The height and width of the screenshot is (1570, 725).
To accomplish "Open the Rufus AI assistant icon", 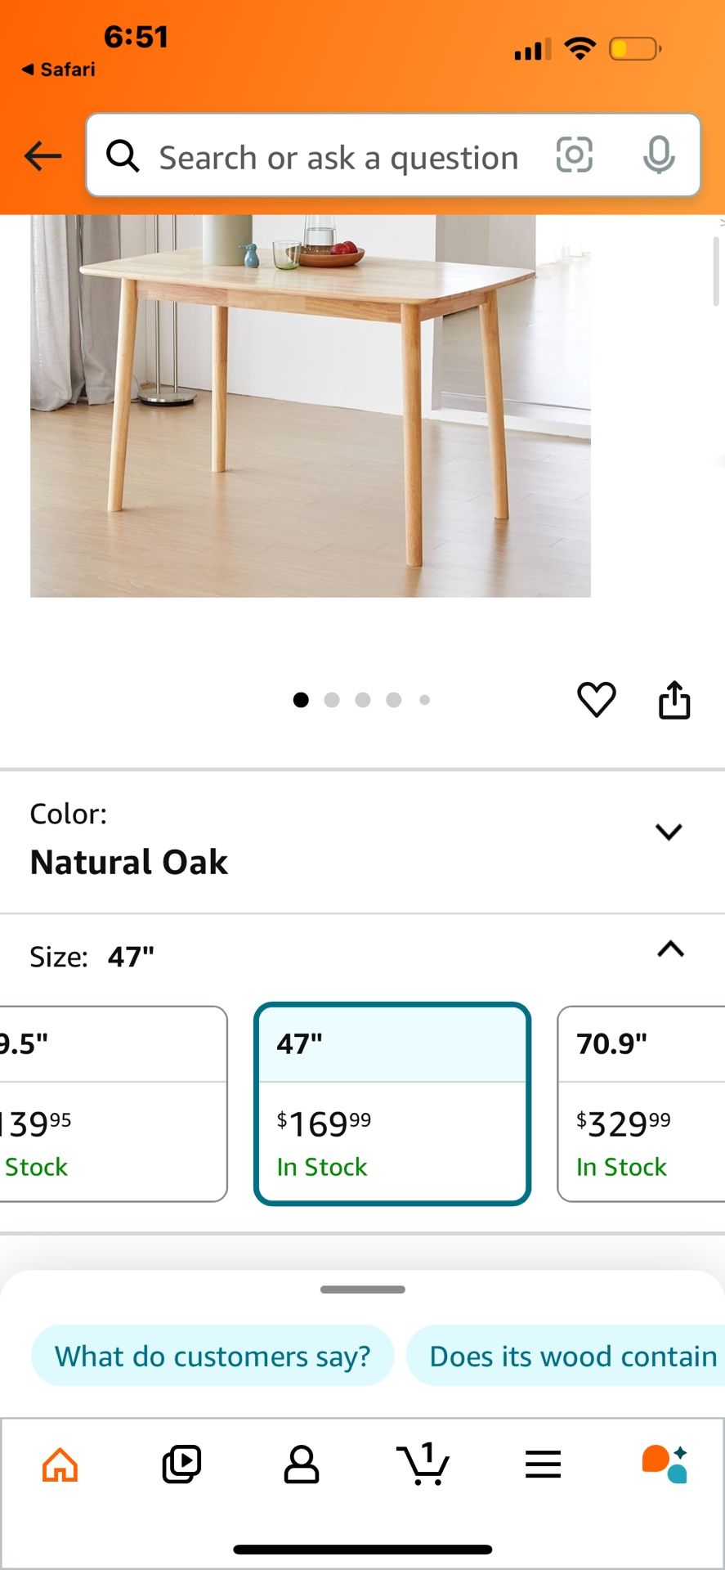I will [x=665, y=1464].
